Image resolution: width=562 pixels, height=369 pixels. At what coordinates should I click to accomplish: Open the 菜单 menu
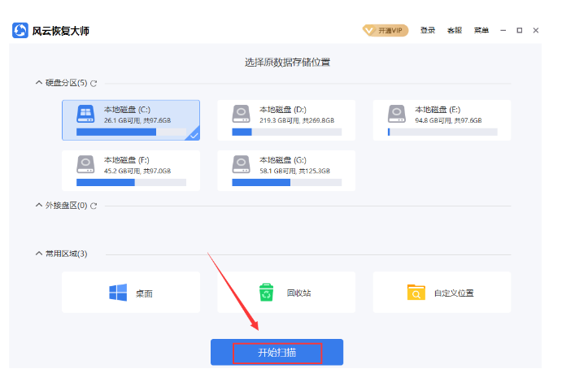(481, 30)
